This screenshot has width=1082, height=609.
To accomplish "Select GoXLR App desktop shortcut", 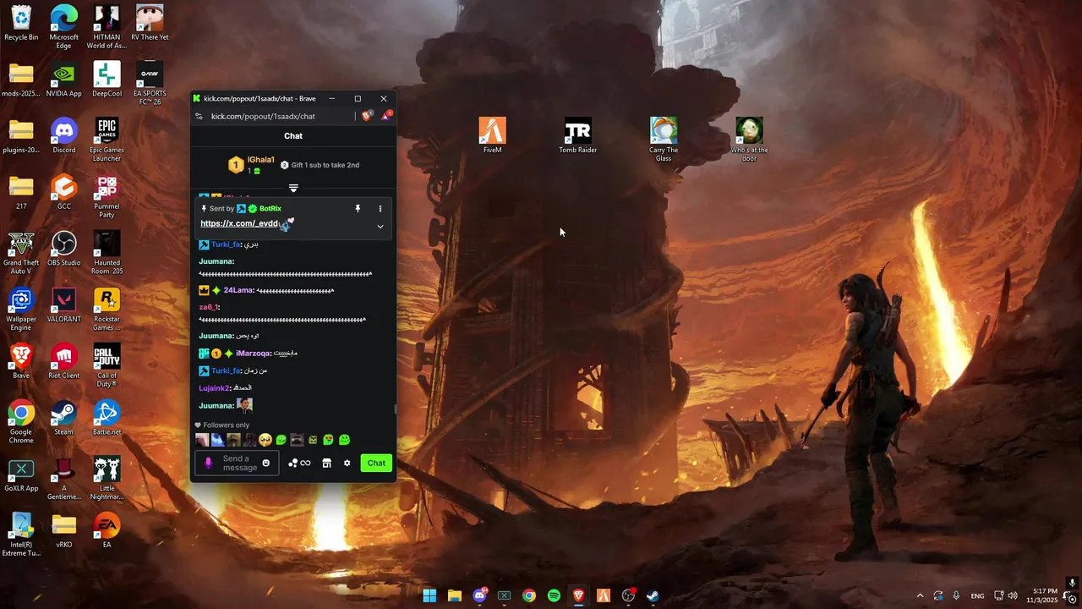I will point(21,475).
